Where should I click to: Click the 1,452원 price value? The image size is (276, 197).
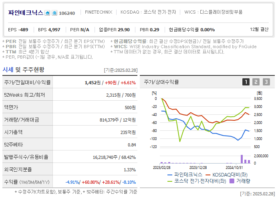93,83
